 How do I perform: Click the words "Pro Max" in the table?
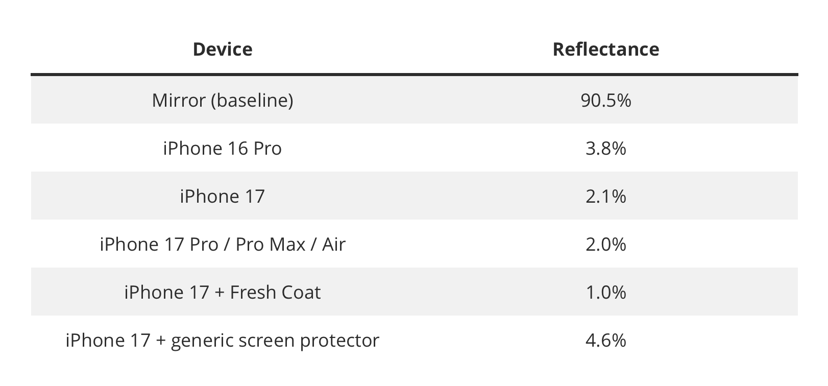271,245
